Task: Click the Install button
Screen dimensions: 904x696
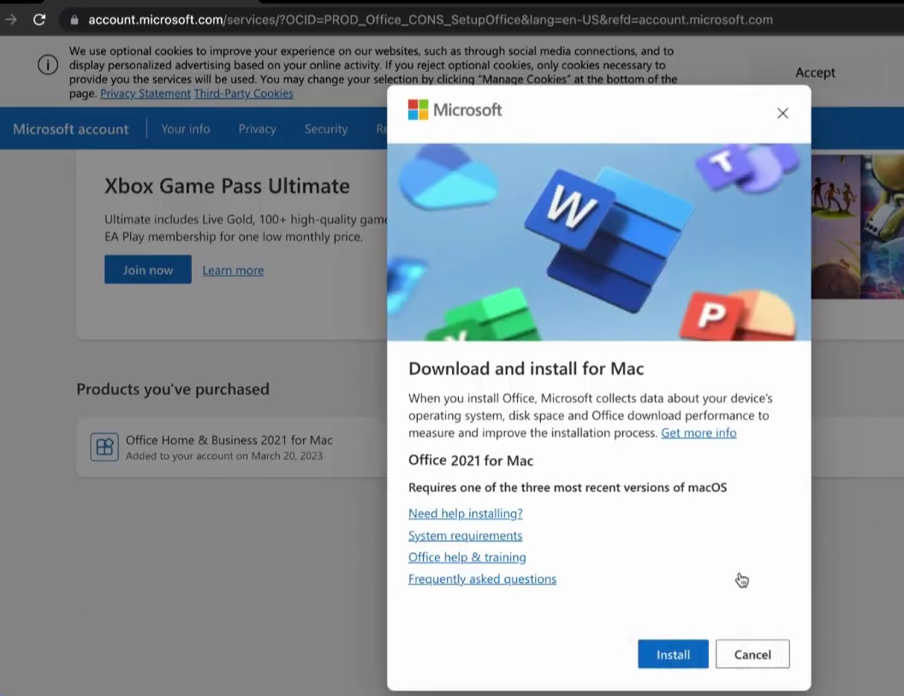Action: [x=673, y=654]
